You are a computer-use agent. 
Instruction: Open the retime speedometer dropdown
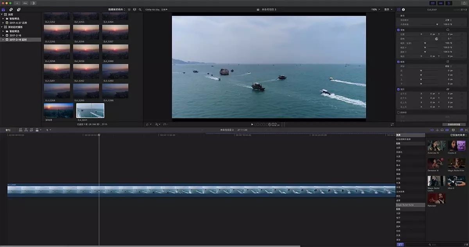click(x=165, y=124)
